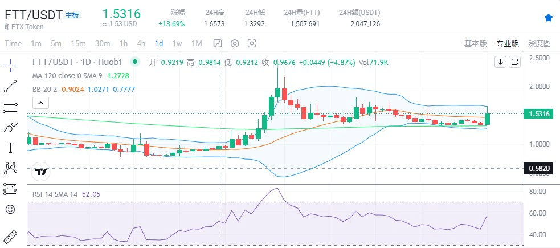The width and height of the screenshot is (560, 248).
Task: Select the 1h interval
Action: (x=124, y=43)
